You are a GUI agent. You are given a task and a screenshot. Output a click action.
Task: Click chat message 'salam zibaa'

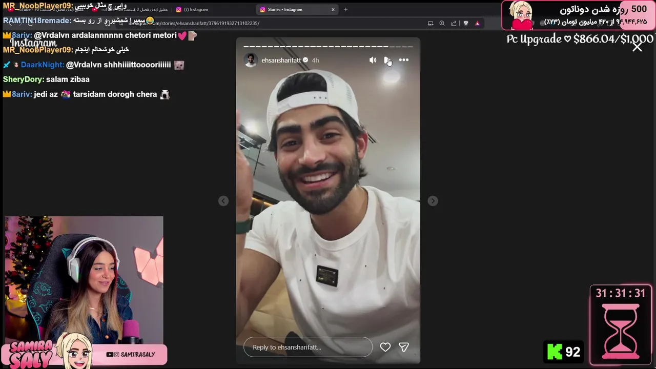coord(68,79)
